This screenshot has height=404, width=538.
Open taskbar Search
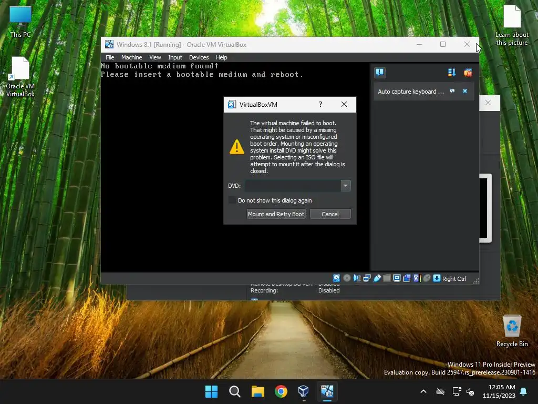point(235,391)
